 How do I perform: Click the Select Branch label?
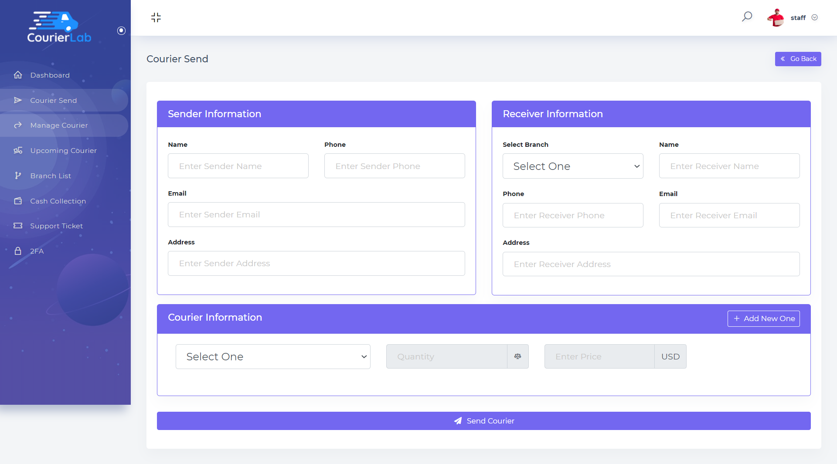526,145
